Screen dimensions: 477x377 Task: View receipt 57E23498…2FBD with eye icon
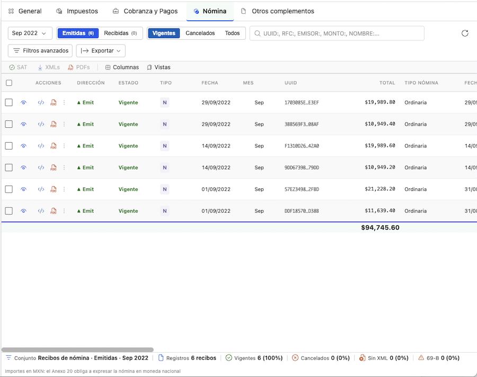[x=23, y=189]
